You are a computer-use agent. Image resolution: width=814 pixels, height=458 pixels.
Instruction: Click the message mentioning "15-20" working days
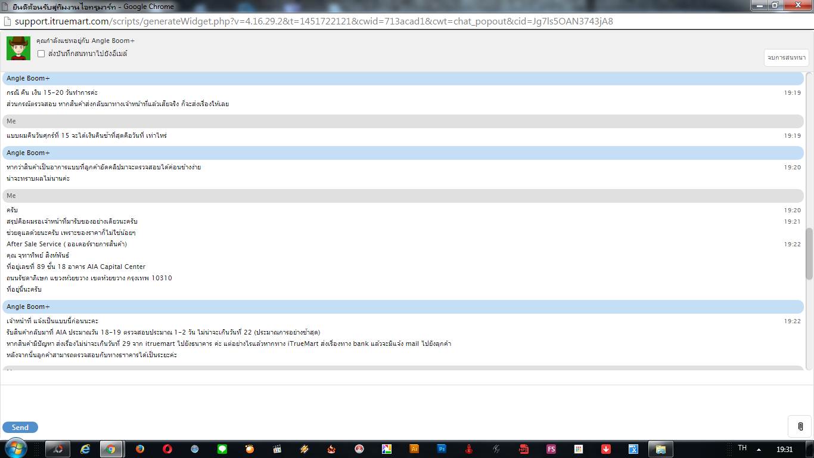click(52, 92)
